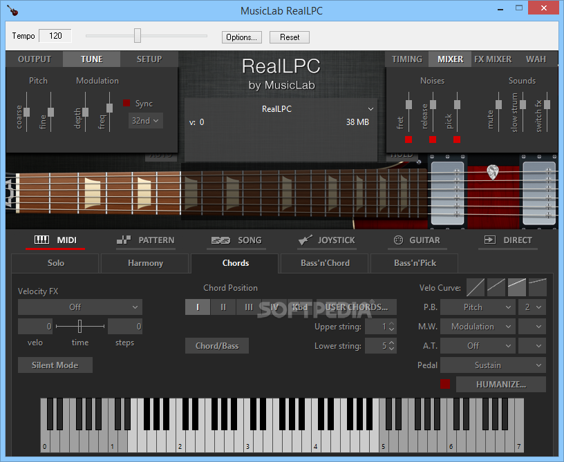This screenshot has width=564, height=462.
Task: Open USER CHORDS... dialog
Action: coord(355,307)
